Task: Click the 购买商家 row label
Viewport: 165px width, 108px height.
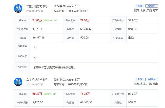Action: pyautogui.click(x=22, y=67)
